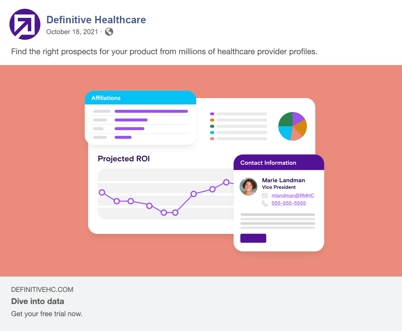The image size is (402, 331).
Task: Open the October 18, 2021 post date
Action: point(72,32)
